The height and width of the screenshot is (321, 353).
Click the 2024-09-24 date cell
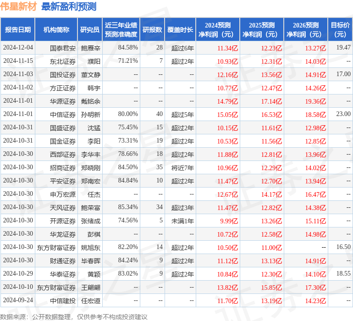[18, 300]
